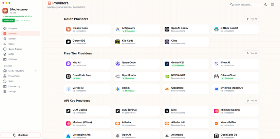Click the Search providers input field

pyautogui.click(x=245, y=5)
